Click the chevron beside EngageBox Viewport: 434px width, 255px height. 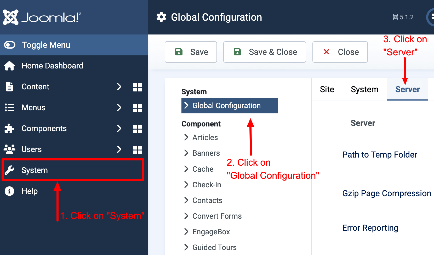[x=186, y=231]
